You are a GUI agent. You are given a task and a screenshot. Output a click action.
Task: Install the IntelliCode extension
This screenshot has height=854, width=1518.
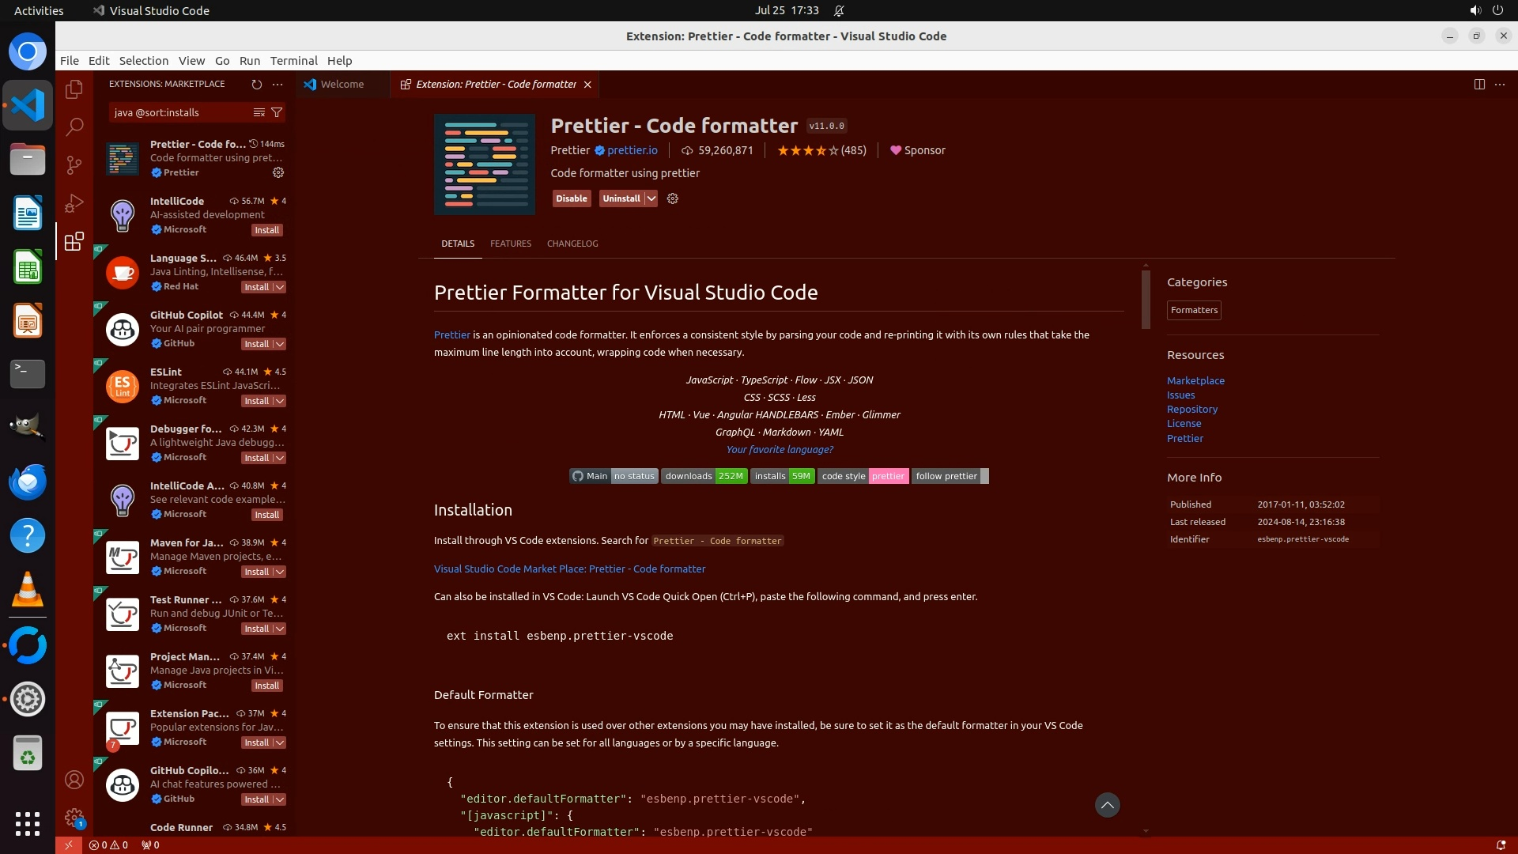266,230
